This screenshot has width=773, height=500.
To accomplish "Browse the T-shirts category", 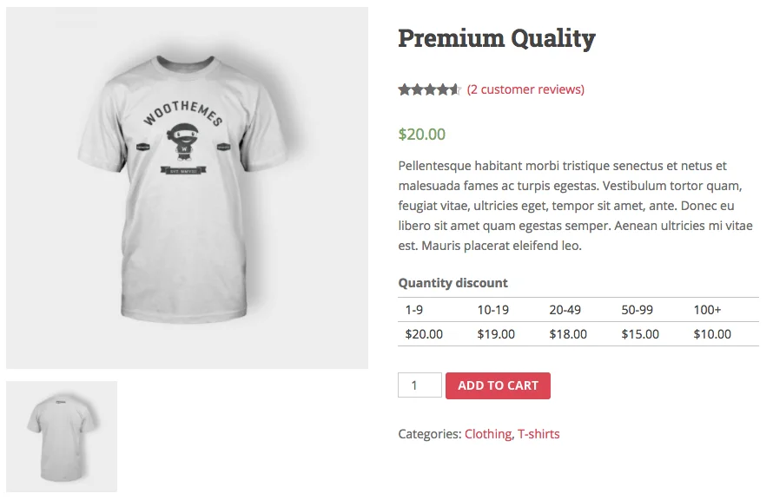I will click(x=539, y=433).
